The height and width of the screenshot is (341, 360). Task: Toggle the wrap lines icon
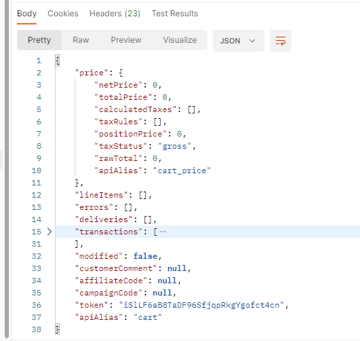pos(280,41)
